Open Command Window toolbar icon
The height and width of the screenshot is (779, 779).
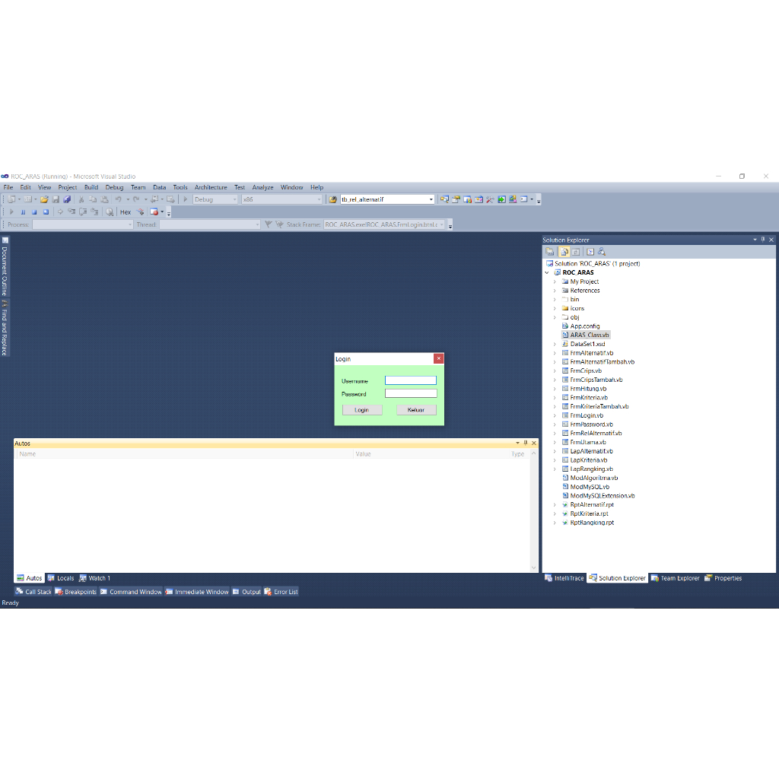[523, 199]
